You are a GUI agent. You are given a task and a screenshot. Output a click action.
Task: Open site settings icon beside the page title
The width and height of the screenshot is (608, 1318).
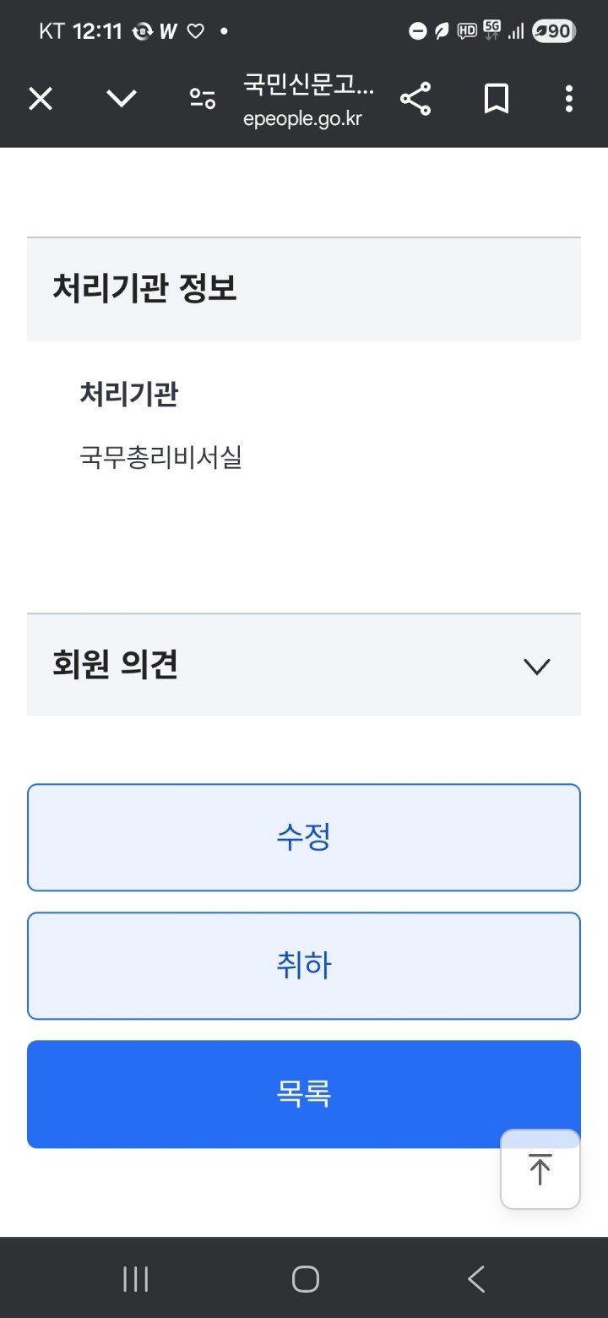tap(202, 100)
